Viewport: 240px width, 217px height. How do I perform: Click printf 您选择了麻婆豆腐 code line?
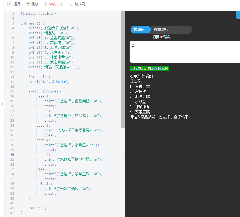pyautogui.click(x=74, y=130)
